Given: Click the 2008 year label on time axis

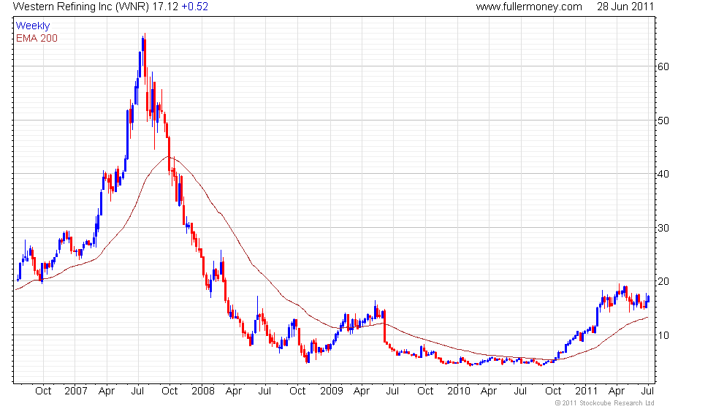Looking at the screenshot, I should click(203, 391).
